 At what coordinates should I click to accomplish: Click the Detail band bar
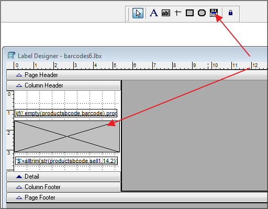pyautogui.click(x=64, y=177)
